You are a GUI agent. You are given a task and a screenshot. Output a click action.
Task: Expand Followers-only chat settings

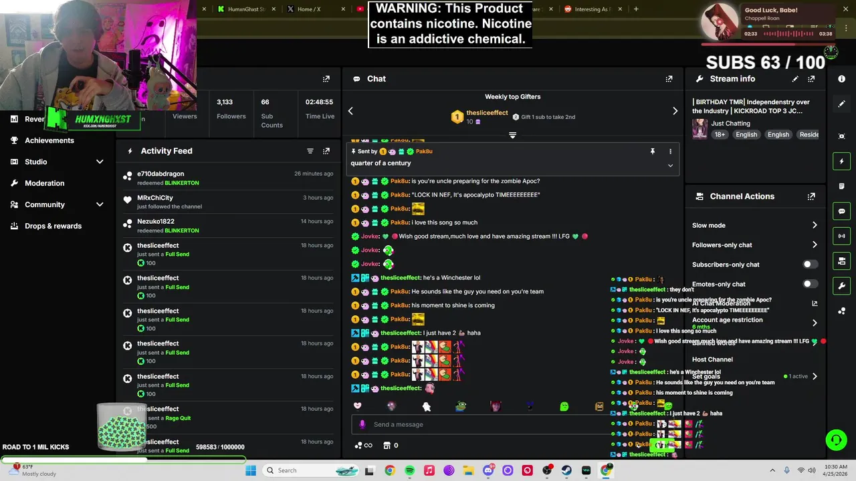[x=815, y=245]
